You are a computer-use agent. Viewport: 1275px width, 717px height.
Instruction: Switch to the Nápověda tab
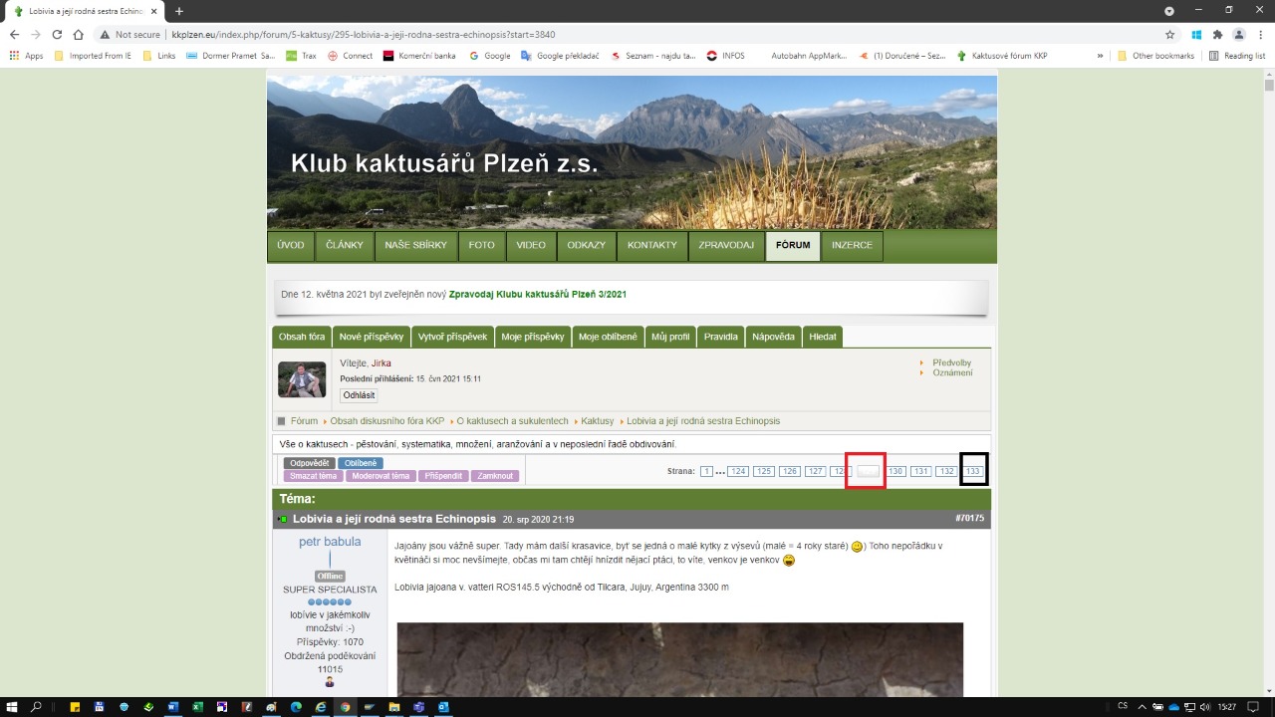774,337
